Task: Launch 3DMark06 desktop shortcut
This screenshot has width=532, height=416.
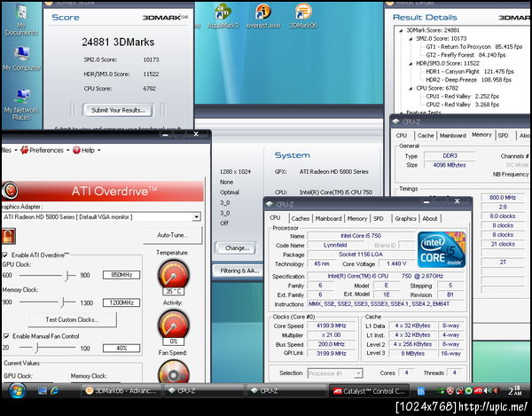Action: 303,16
